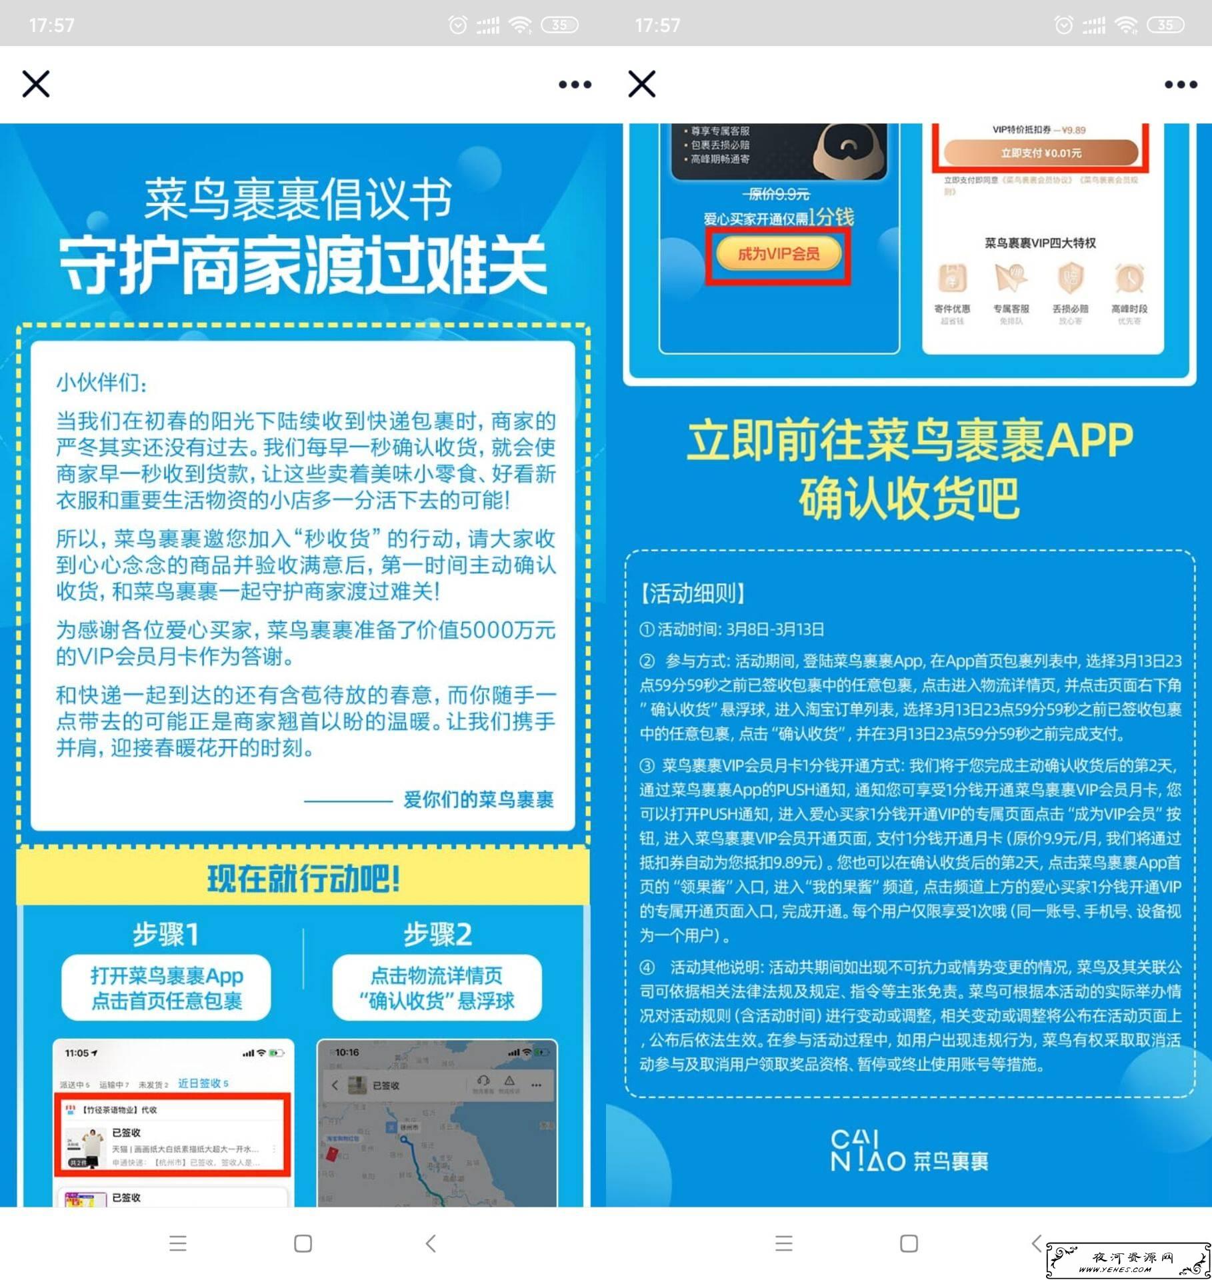The height and width of the screenshot is (1280, 1212).
Task: Open the three-dot menu on left screen
Action: pyautogui.click(x=575, y=85)
